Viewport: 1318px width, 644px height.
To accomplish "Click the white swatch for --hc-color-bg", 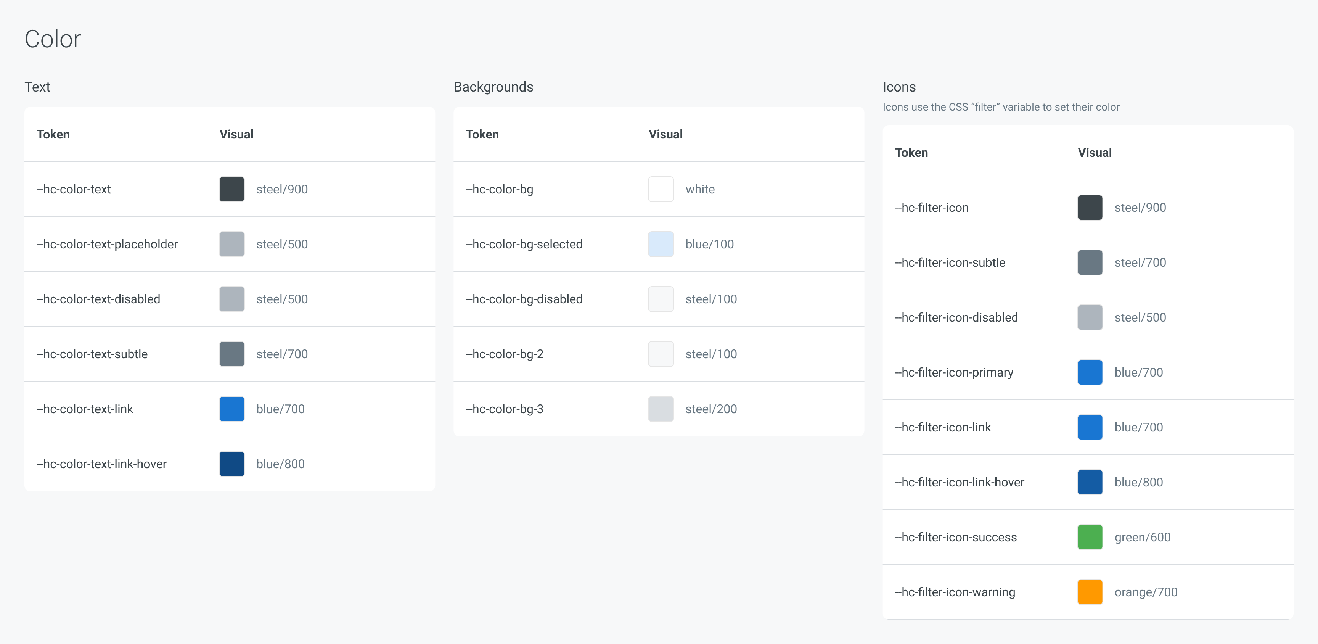I will click(x=661, y=189).
